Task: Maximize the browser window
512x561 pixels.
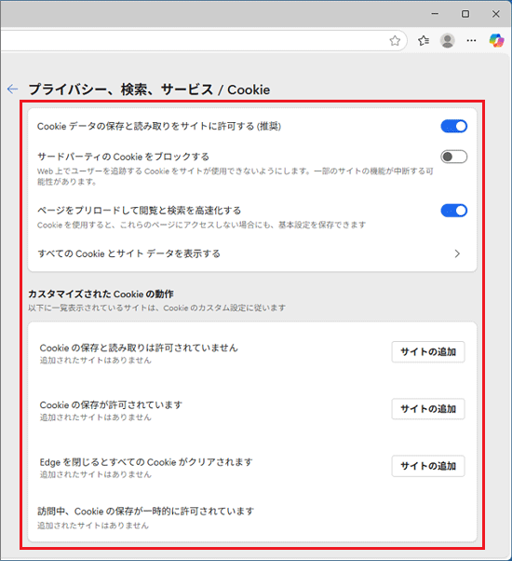Action: [465, 14]
